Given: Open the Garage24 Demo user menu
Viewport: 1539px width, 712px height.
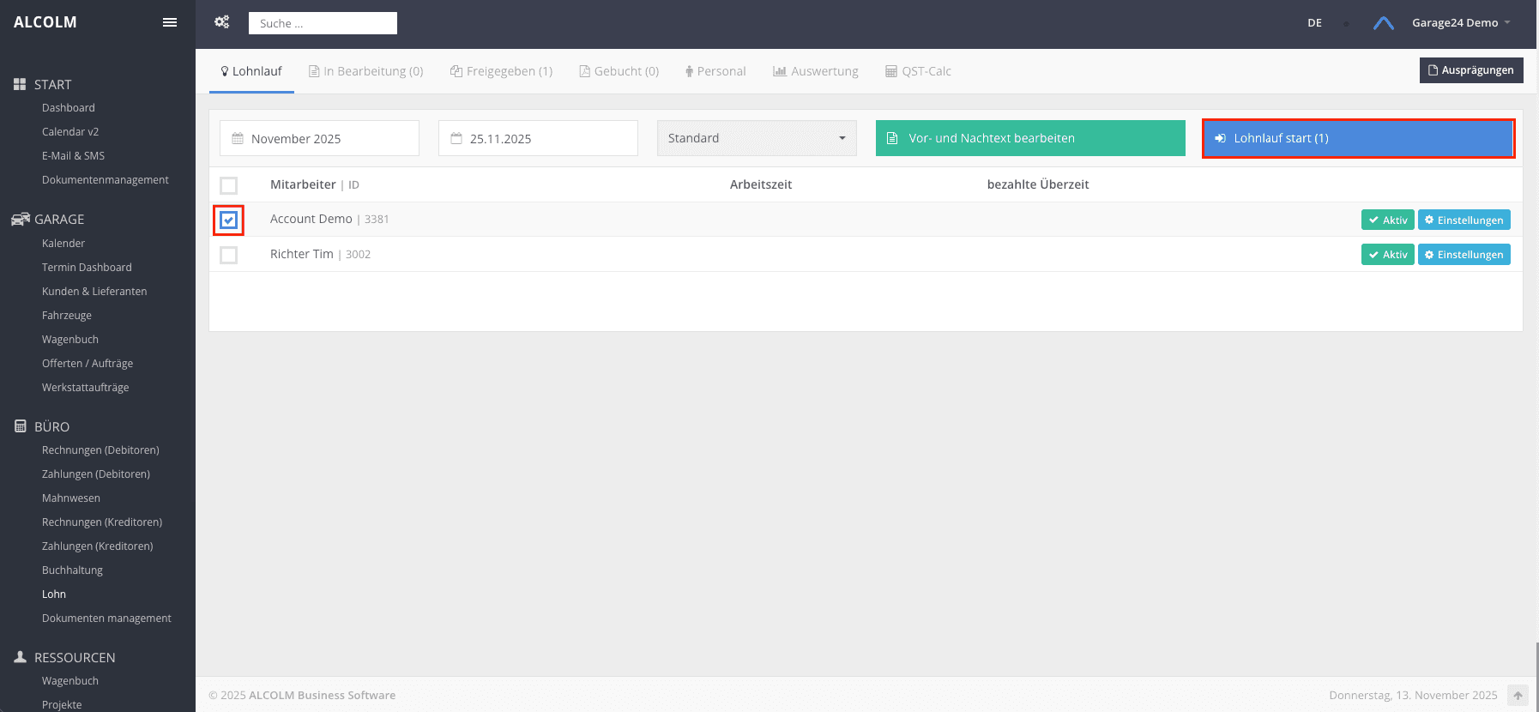Looking at the screenshot, I should [x=1461, y=23].
